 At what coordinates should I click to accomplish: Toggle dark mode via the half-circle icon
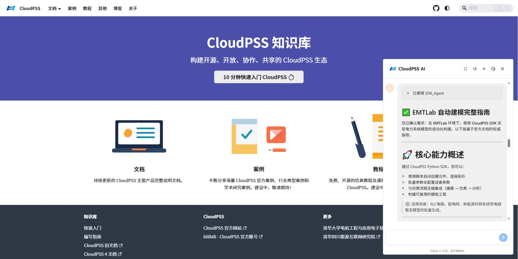point(447,8)
